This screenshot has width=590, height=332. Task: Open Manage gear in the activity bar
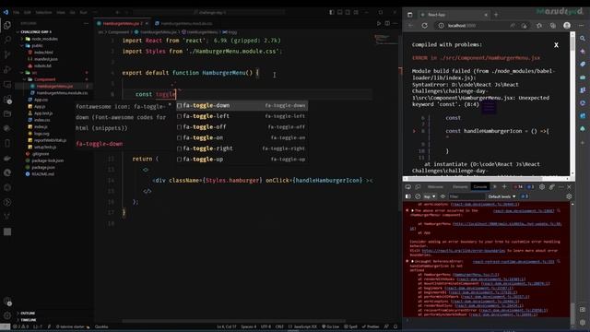tap(7, 315)
